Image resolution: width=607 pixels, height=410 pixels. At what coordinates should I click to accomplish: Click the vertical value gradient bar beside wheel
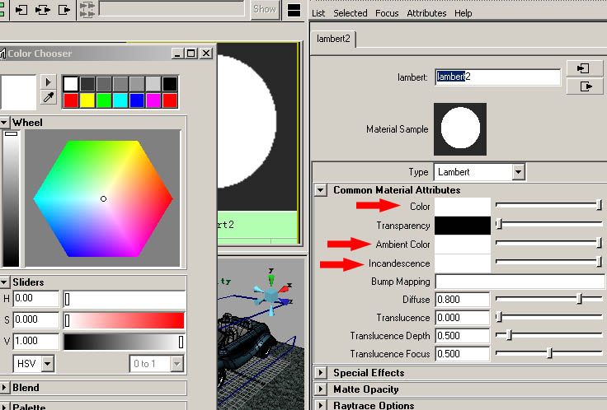(11, 198)
